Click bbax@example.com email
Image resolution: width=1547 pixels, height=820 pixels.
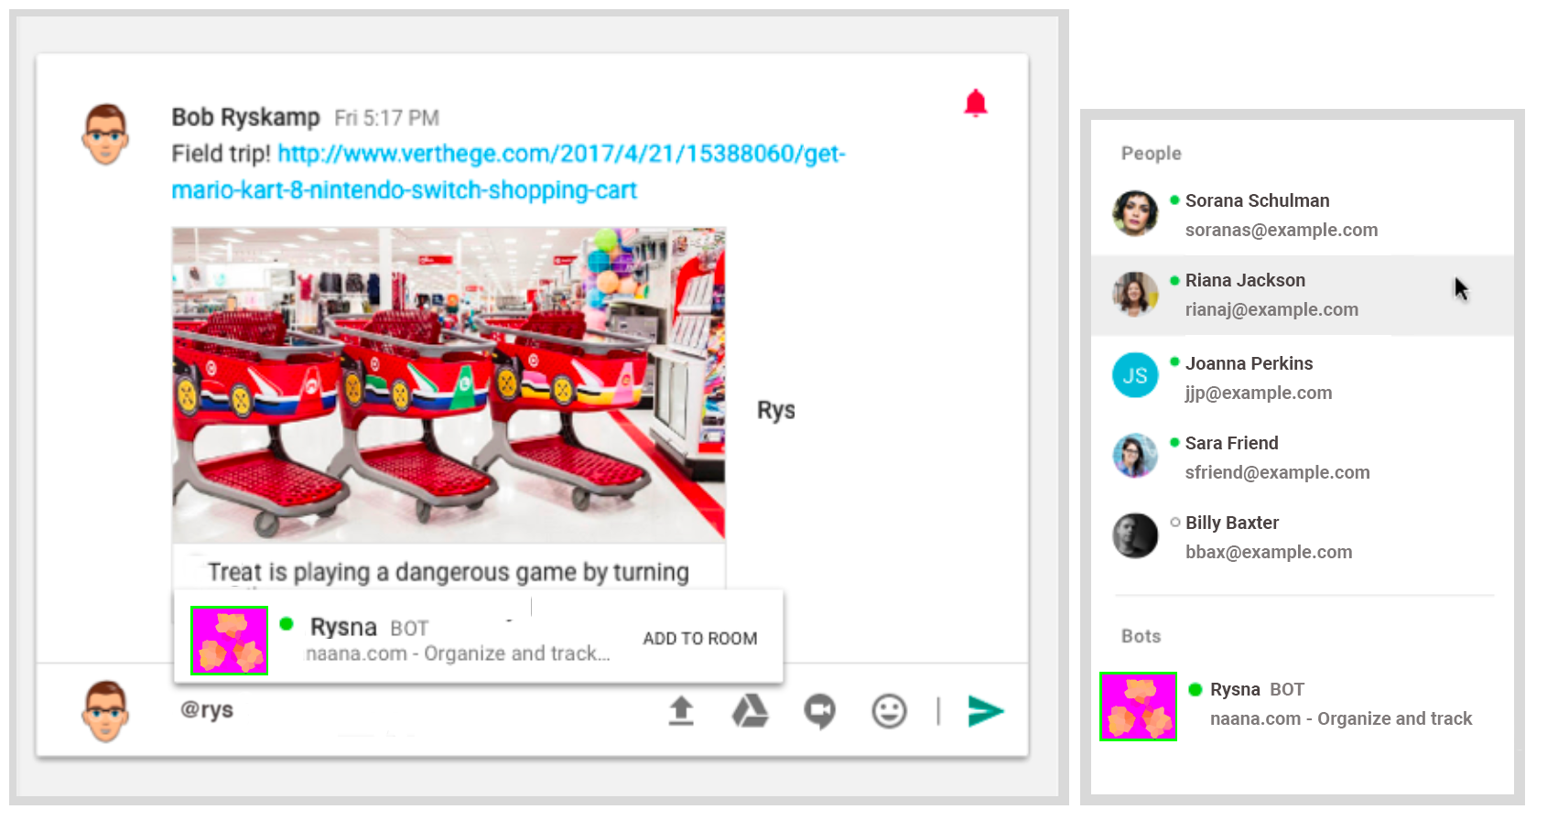(x=1269, y=552)
